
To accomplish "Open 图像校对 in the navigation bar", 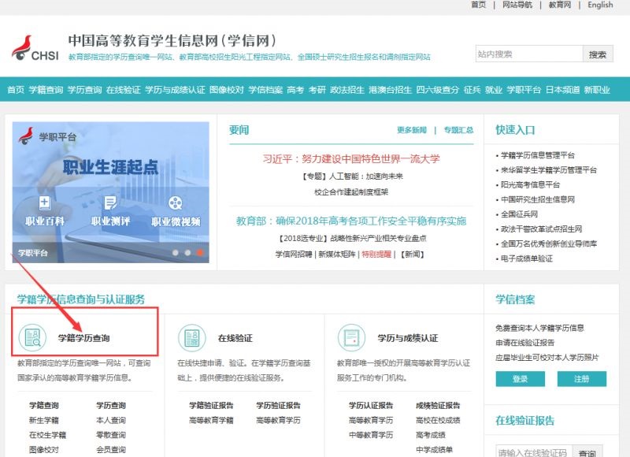I will click(x=227, y=90).
